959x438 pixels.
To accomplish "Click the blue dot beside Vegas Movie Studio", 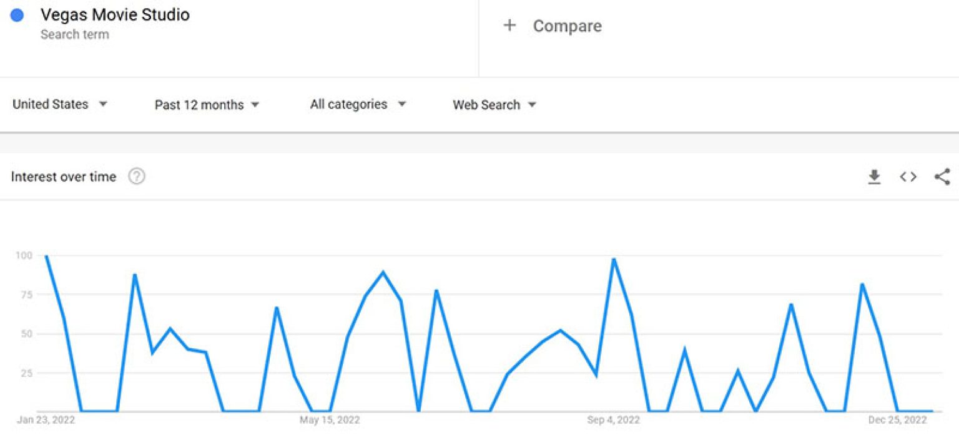I will 17,16.
